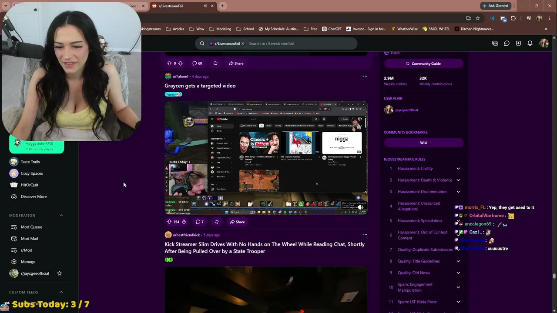Screen dimensions: 557x313
Task: Open a new browser tab
Action: point(223,6)
